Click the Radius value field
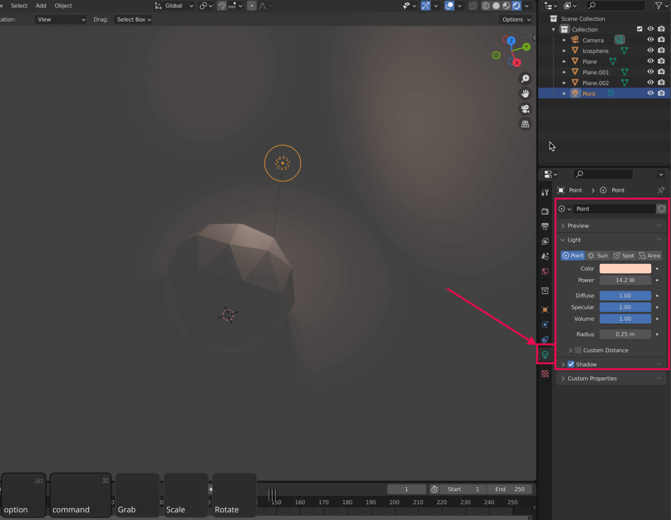The width and height of the screenshot is (671, 520). tap(625, 335)
